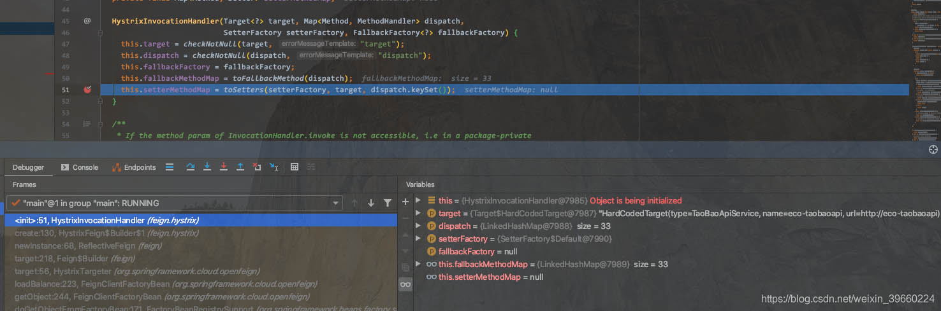
Task: Toggle the frames filter funnel icon
Action: tap(387, 203)
